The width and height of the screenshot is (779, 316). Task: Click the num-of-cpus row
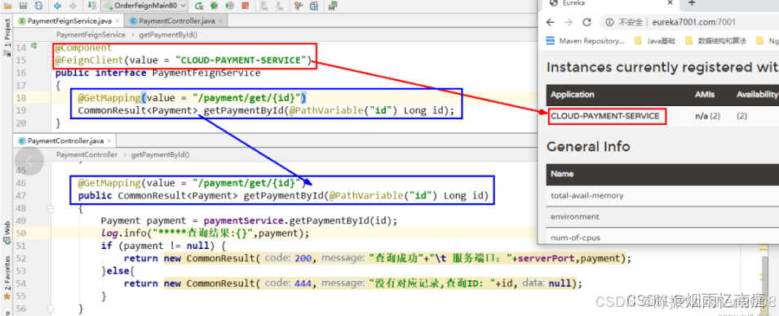(x=662, y=236)
